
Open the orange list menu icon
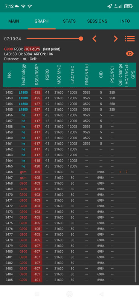pos(130,39)
